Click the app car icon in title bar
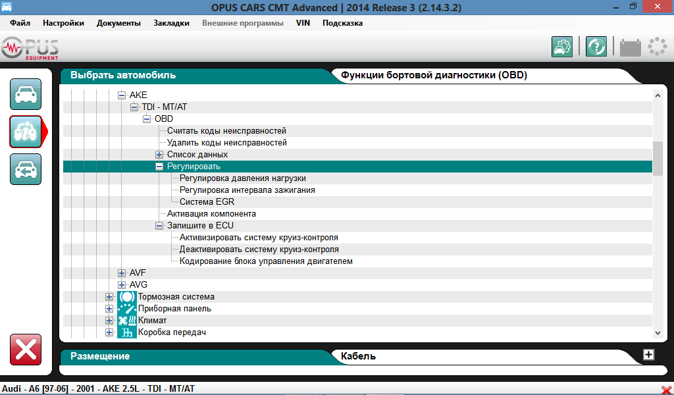The height and width of the screenshot is (395, 674). coord(7,7)
